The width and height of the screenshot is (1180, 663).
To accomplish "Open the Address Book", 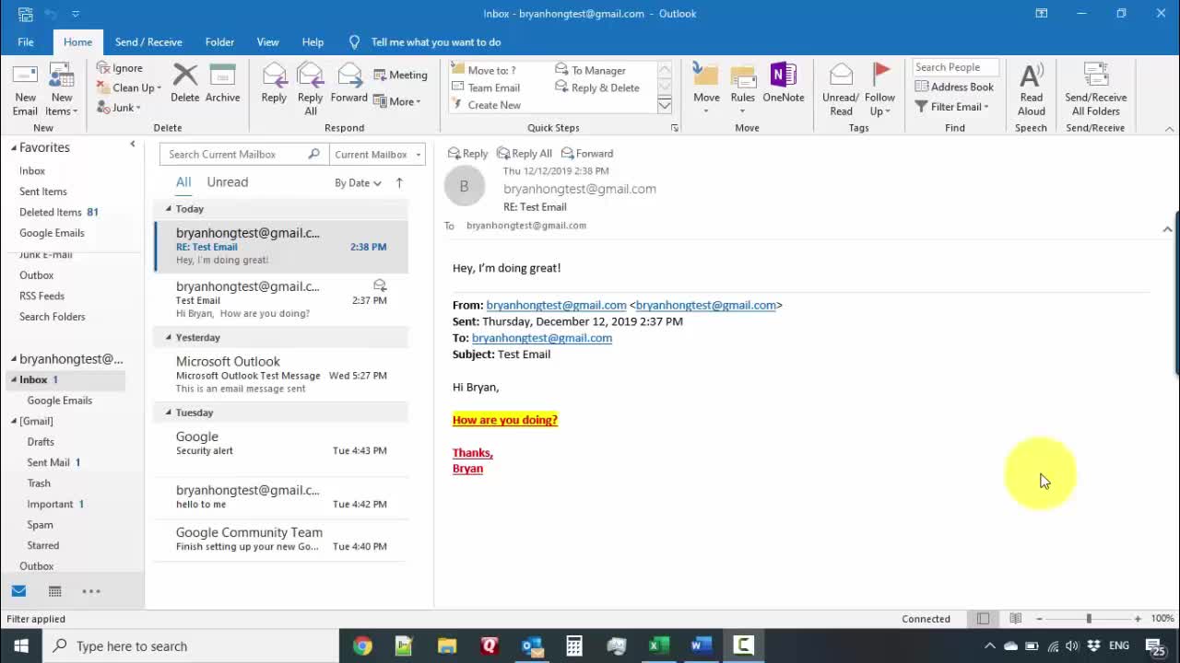I will (x=954, y=87).
